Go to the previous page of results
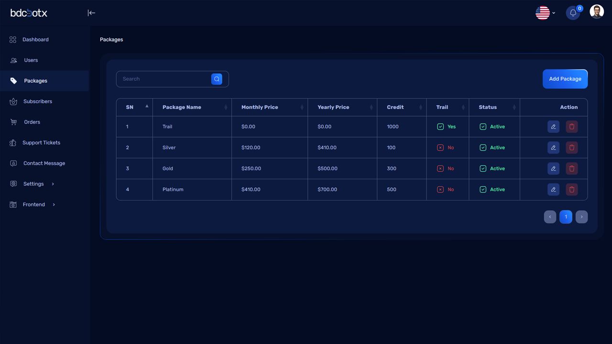 (x=550, y=217)
